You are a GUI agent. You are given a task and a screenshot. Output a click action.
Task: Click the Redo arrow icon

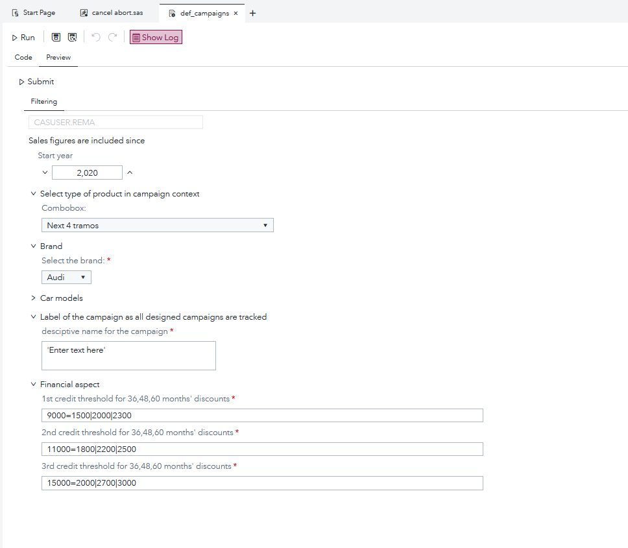112,38
